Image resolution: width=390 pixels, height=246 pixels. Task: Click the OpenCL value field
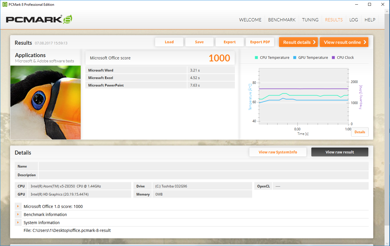click(x=321, y=186)
